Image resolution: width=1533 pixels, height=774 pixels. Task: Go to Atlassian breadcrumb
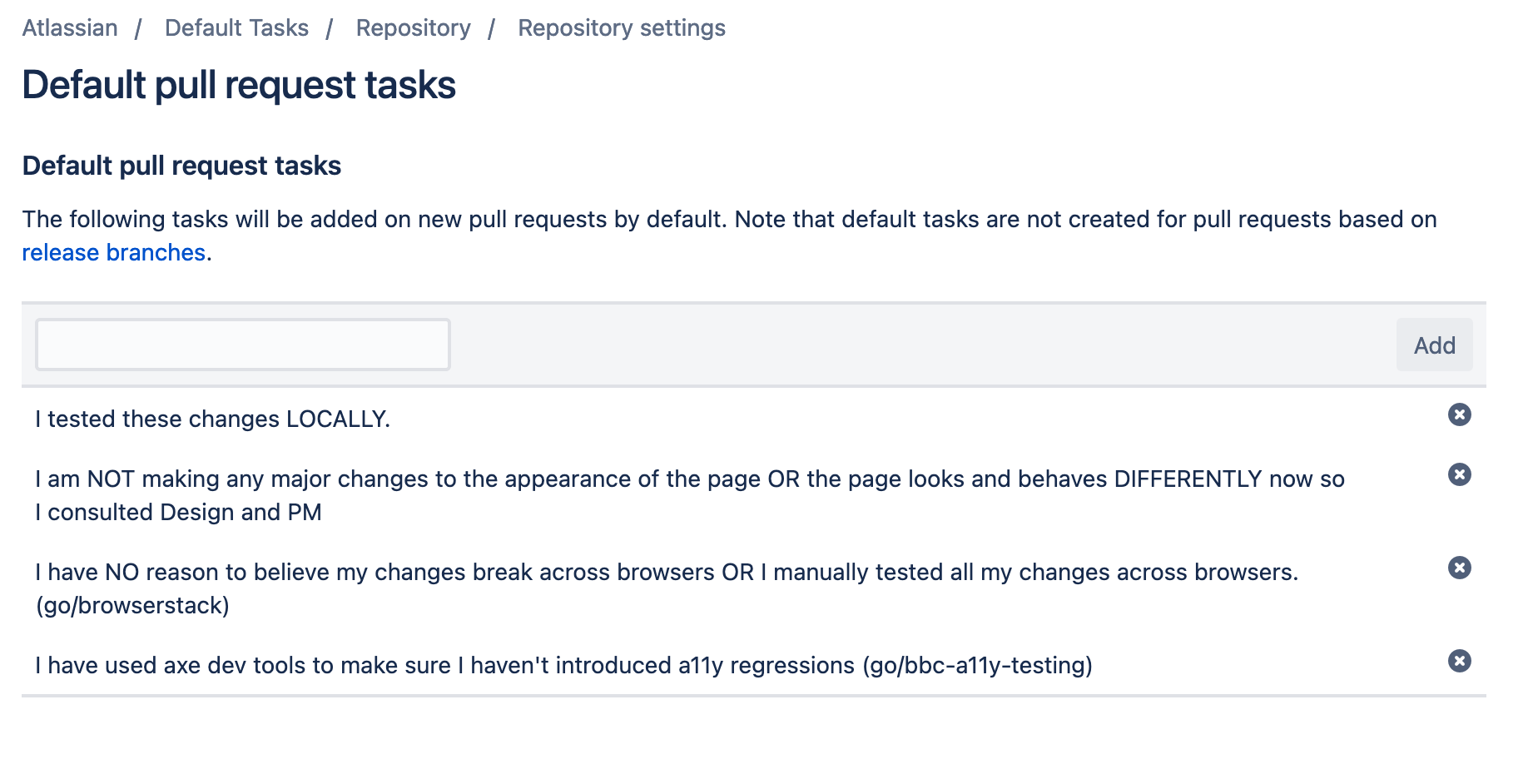(x=70, y=28)
